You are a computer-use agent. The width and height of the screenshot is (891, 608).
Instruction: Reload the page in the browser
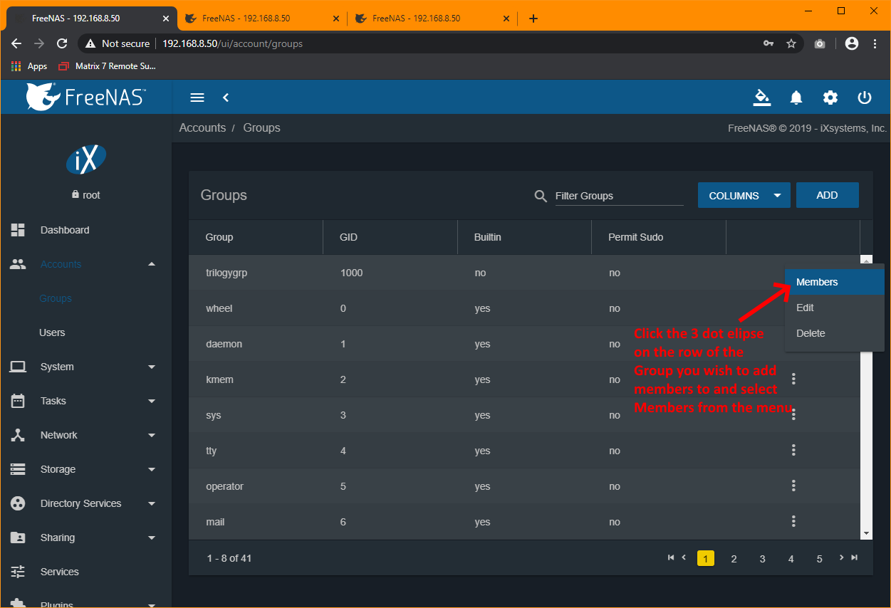point(62,43)
